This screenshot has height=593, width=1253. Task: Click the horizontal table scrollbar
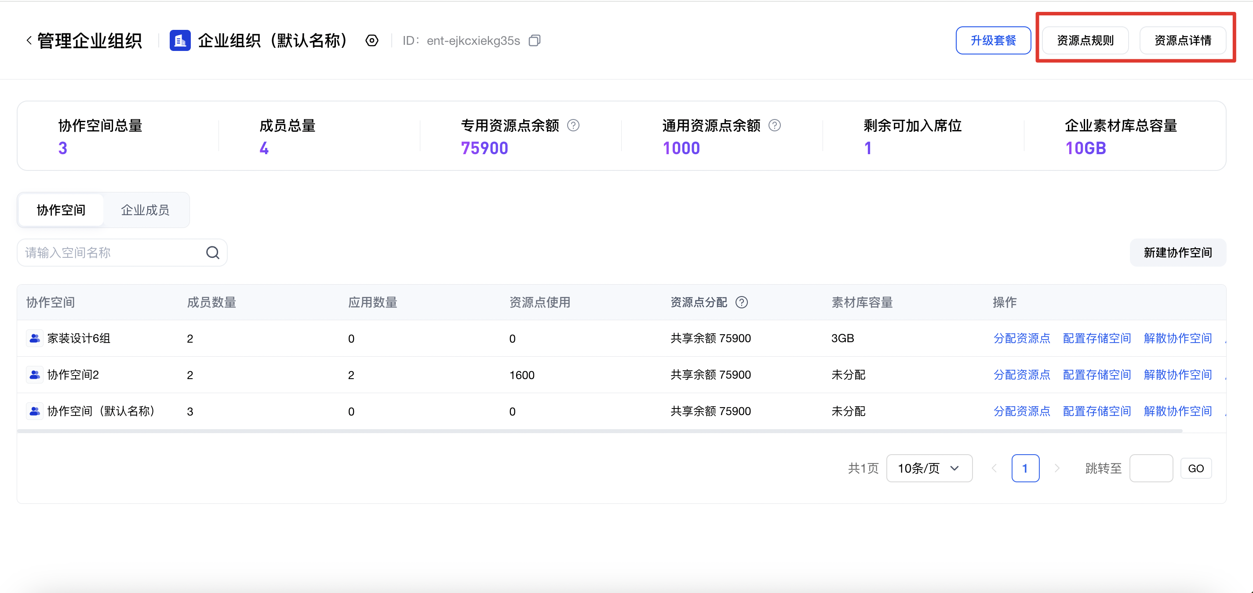(x=599, y=430)
